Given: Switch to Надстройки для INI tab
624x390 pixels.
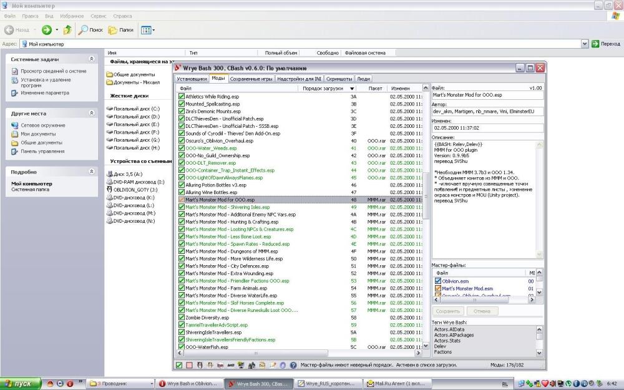Looking at the screenshot, I should pos(300,79).
